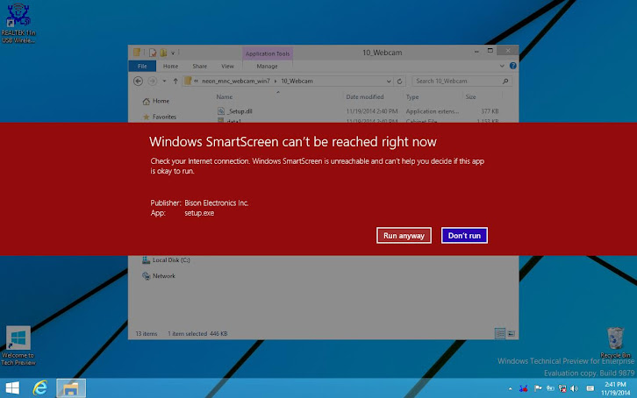Screen dimensions: 637x398
Task: Sort by the Date modified column
Action: tap(365, 97)
